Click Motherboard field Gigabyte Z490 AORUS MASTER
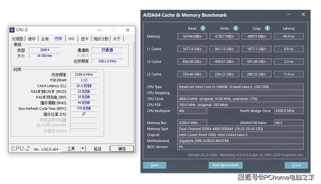 [240, 141]
